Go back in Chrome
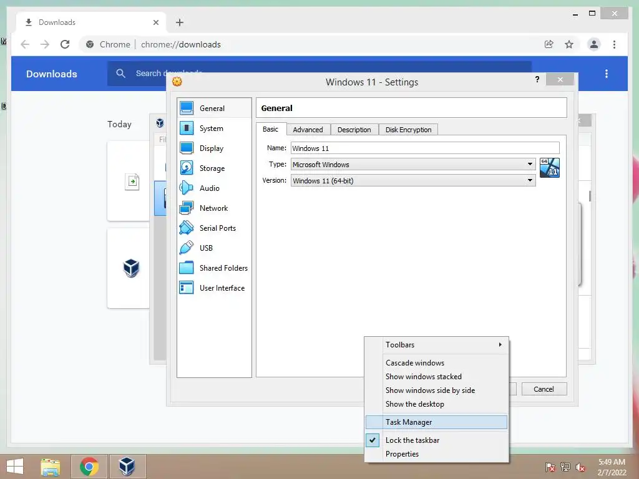 25,44
